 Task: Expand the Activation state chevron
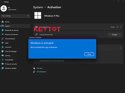click(x=120, y=27)
